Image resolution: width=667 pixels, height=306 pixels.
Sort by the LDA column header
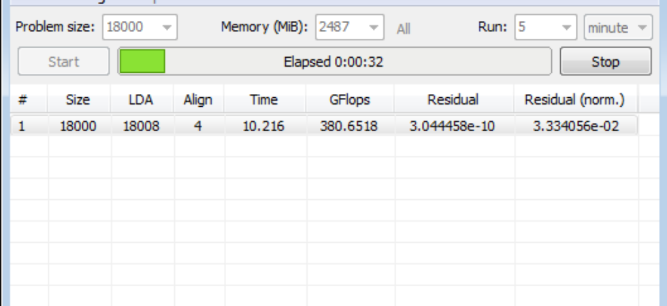click(x=142, y=99)
